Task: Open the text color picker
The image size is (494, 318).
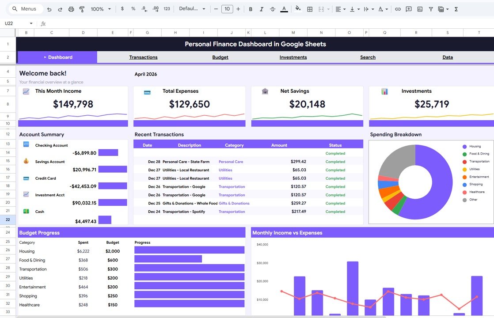Action: pyautogui.click(x=283, y=8)
